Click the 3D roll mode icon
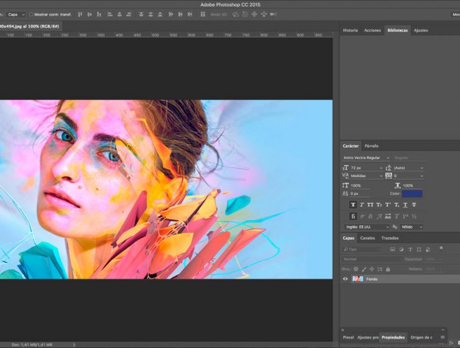Screen dimensions: 460x348 (245, 14)
